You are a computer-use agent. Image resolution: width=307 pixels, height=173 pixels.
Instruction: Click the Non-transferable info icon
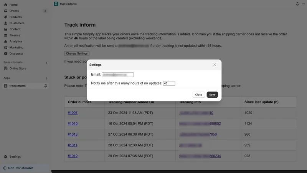tap(5, 168)
